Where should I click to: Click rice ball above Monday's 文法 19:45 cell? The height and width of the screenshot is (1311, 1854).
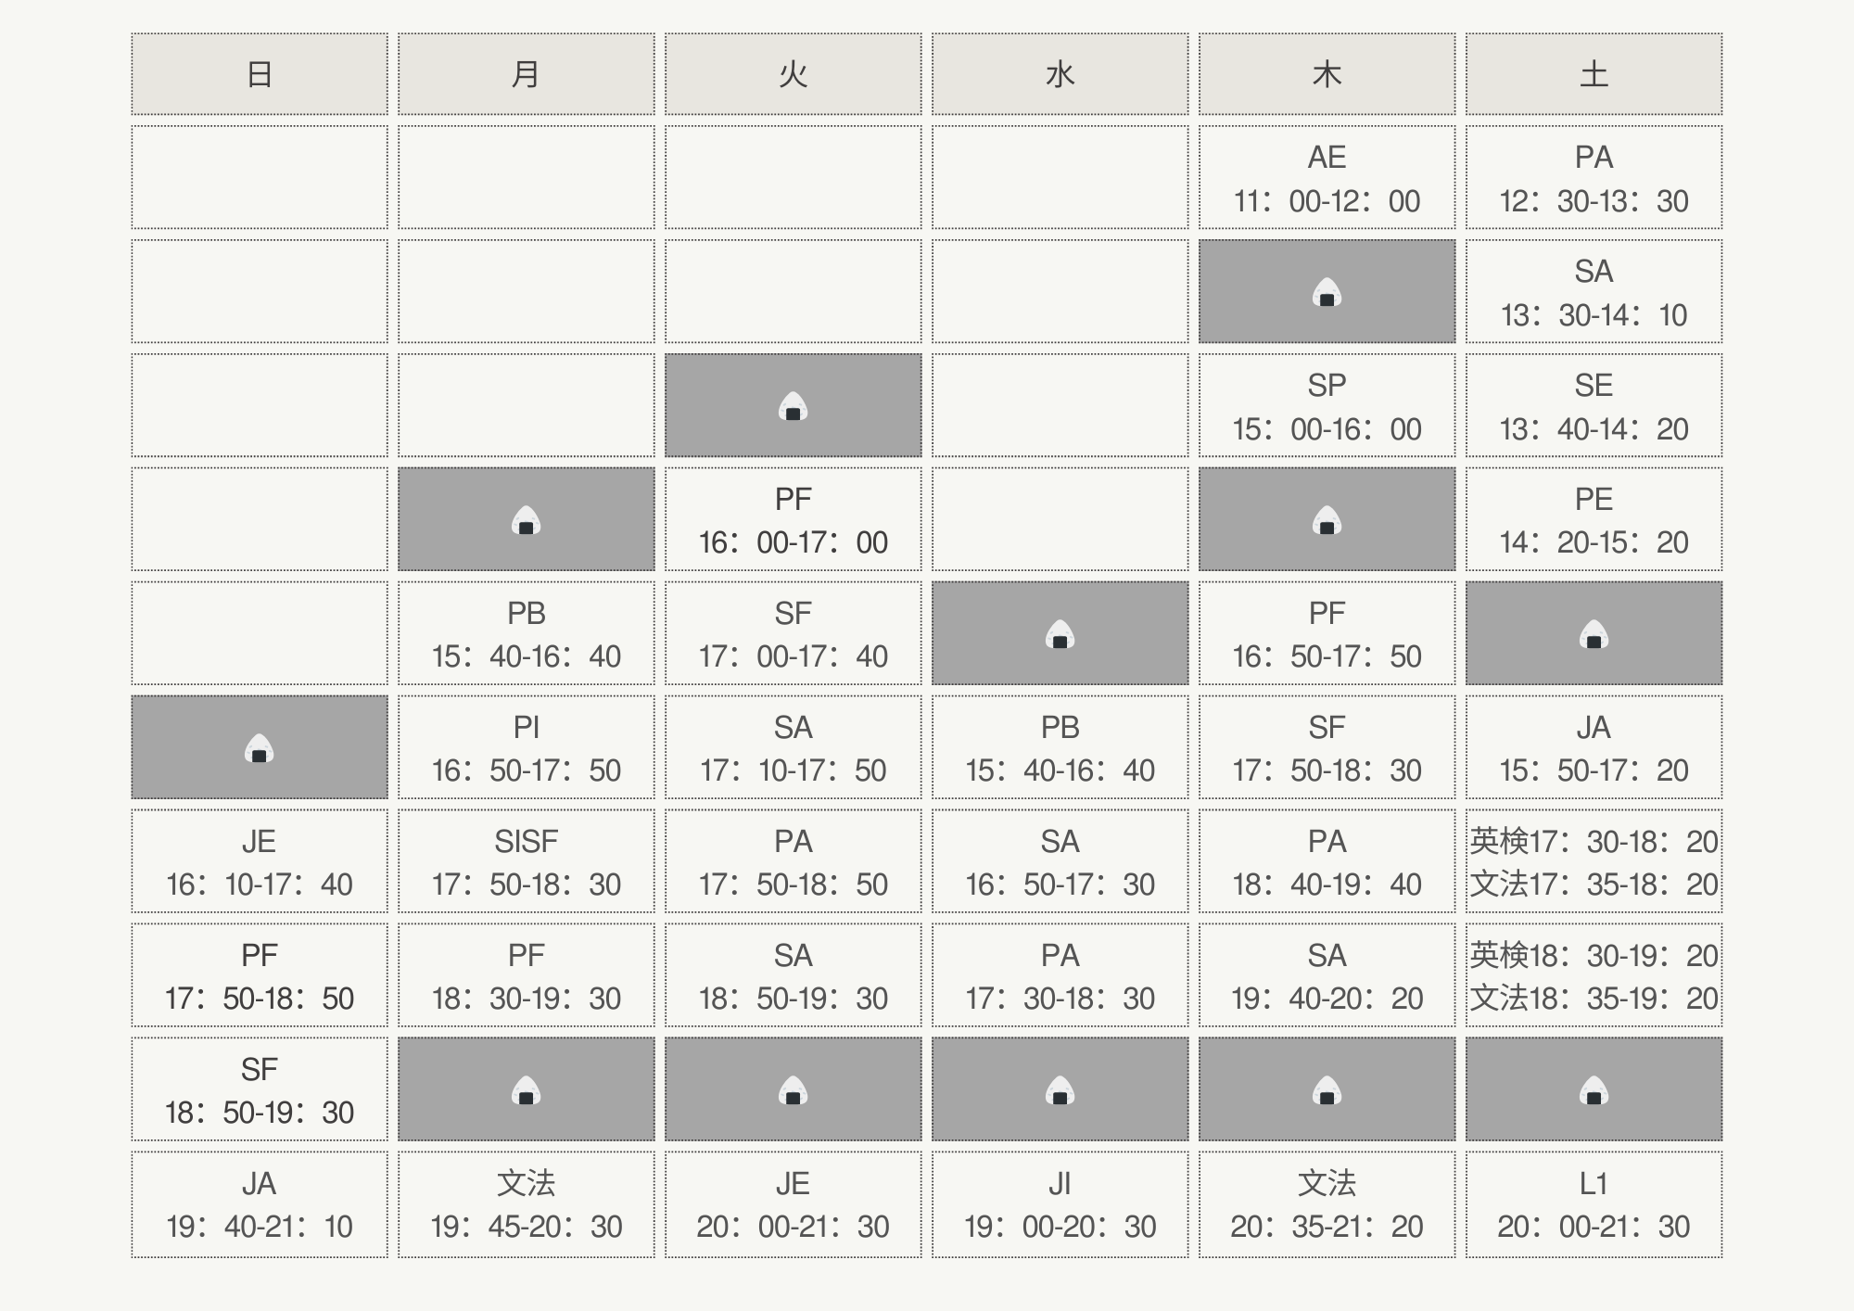click(527, 1090)
